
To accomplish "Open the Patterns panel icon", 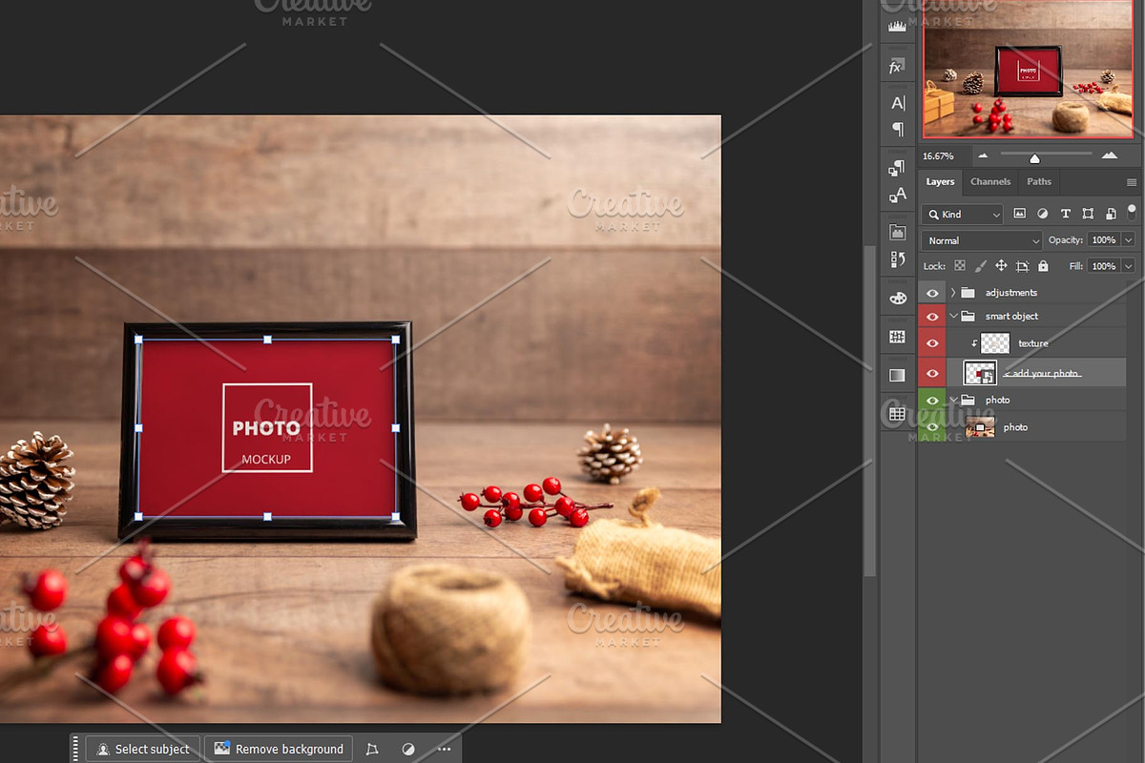I will [x=898, y=337].
